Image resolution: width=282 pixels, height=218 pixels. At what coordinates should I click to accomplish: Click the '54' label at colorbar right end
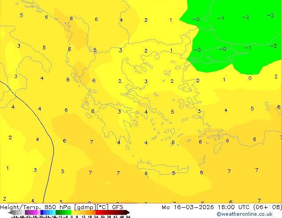[x=128, y=217]
